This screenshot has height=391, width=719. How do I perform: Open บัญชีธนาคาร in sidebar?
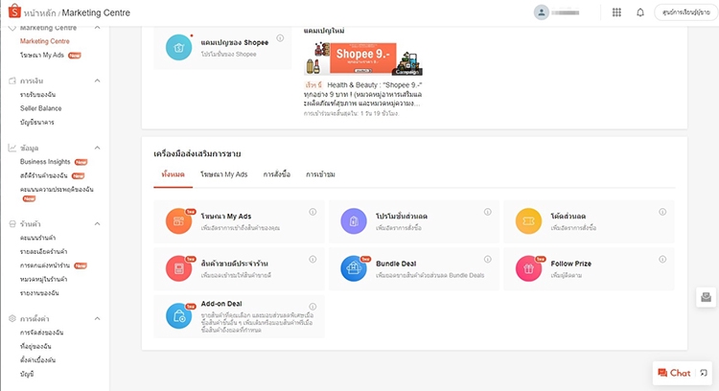click(x=37, y=123)
